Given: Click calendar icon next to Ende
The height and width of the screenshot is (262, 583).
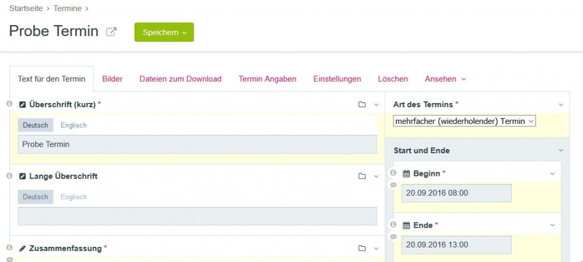Looking at the screenshot, I should click(406, 225).
